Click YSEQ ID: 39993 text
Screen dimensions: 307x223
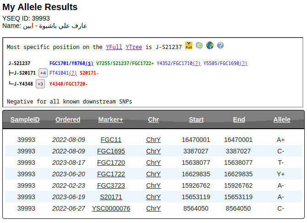tap(26, 18)
